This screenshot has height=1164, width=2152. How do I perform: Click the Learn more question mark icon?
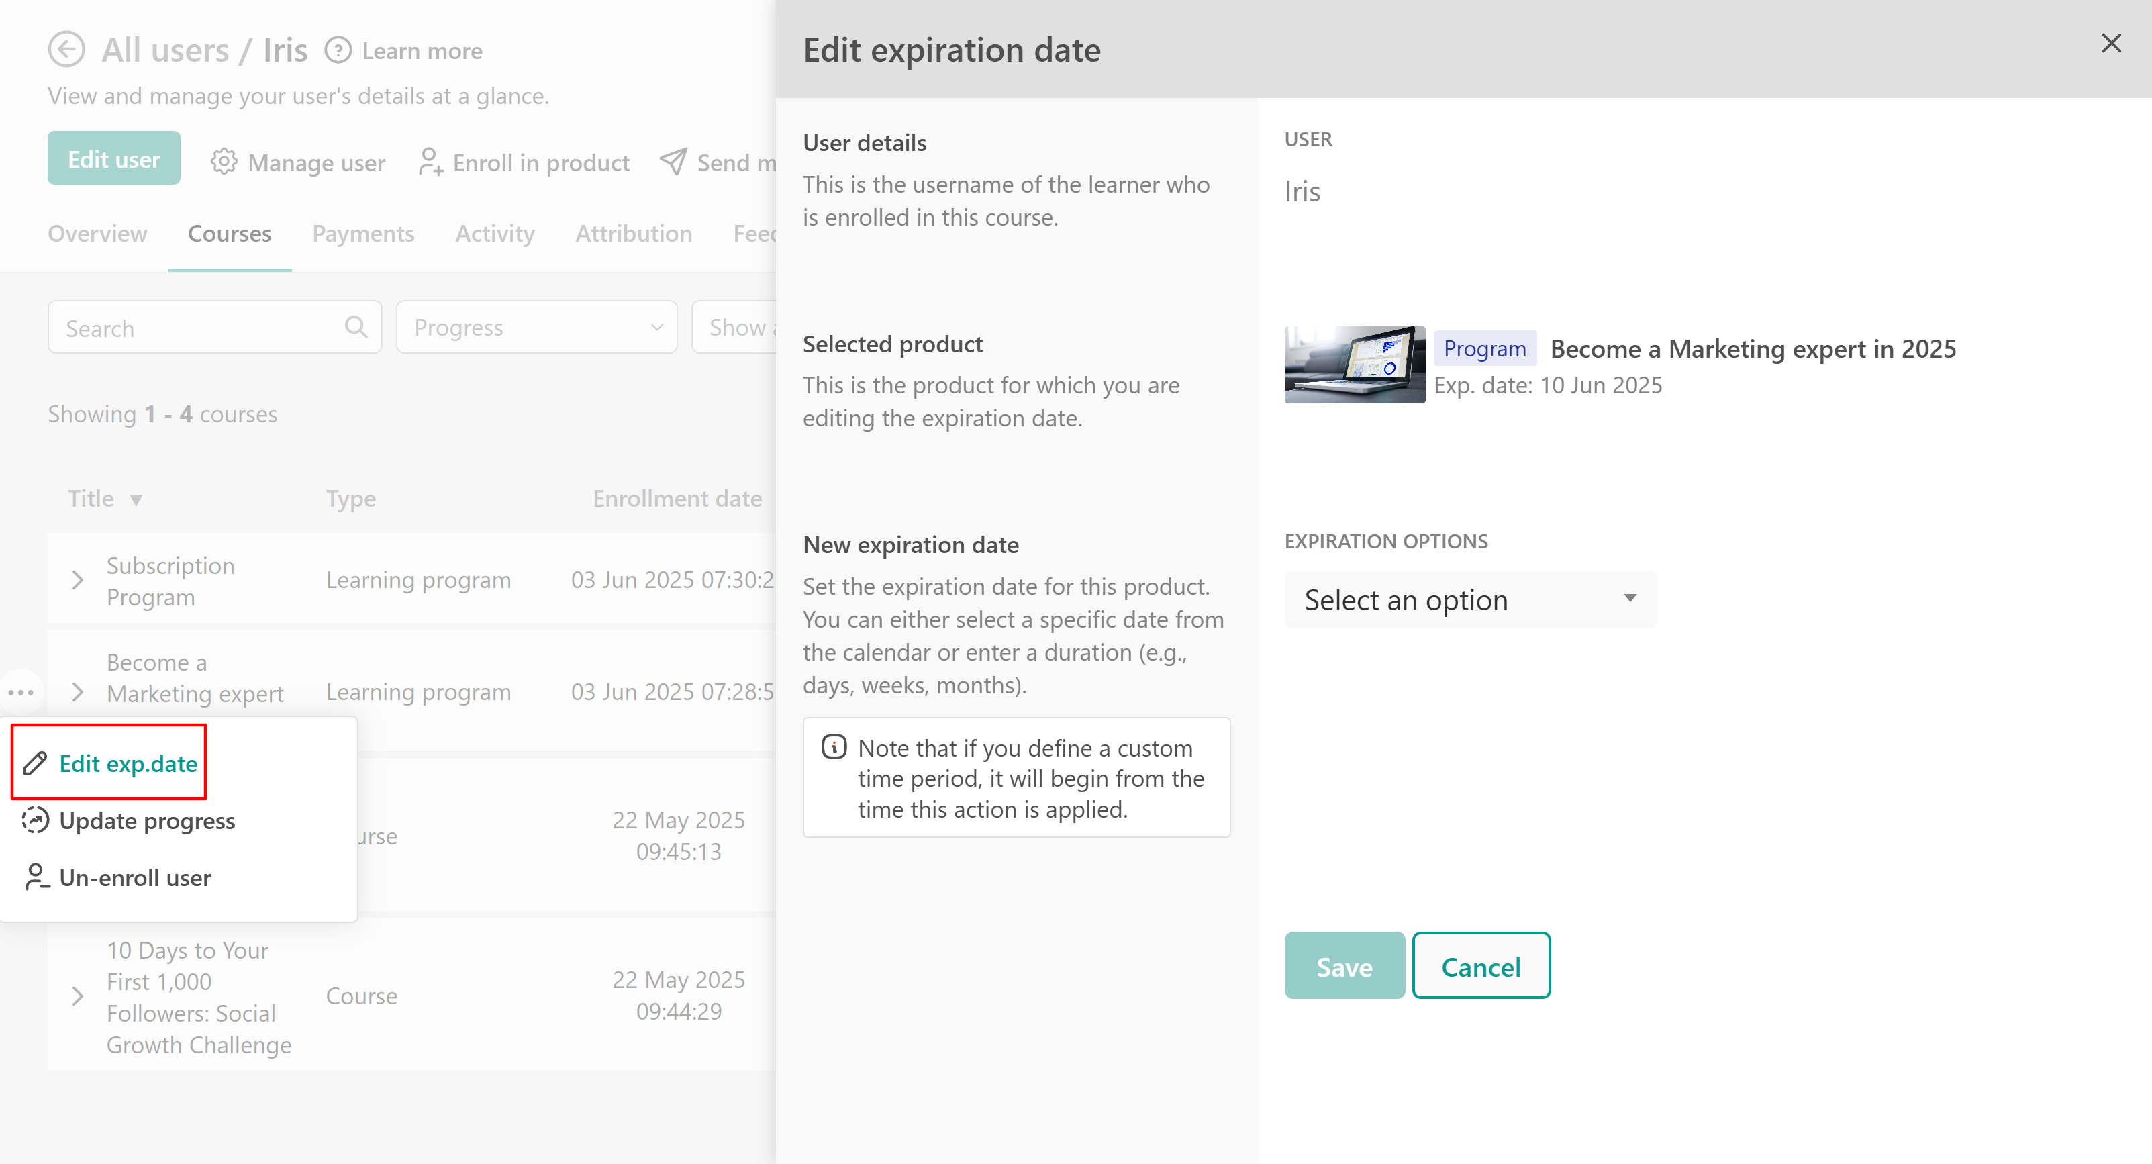coord(338,50)
